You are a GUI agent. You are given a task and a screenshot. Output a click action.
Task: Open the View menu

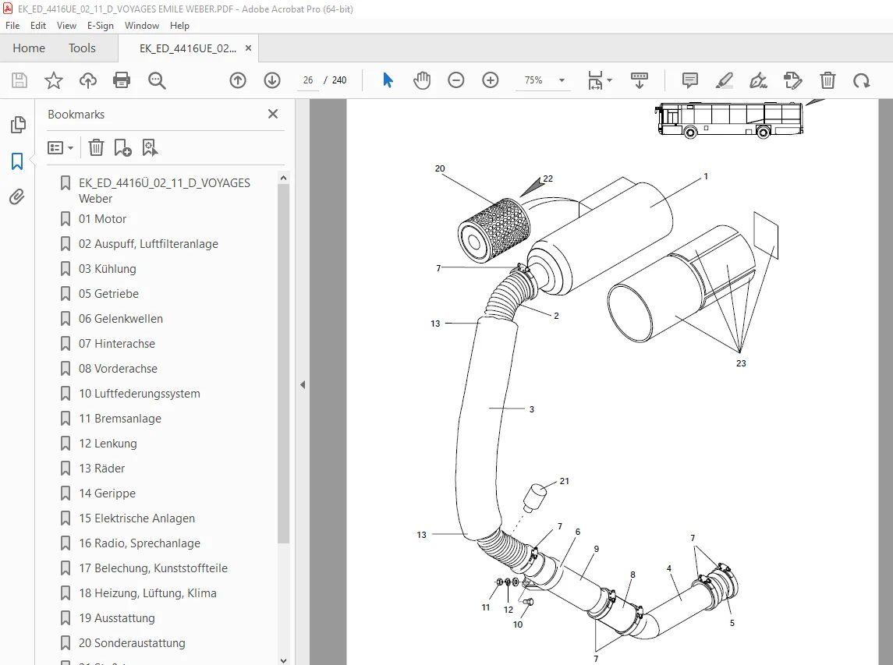click(x=66, y=26)
